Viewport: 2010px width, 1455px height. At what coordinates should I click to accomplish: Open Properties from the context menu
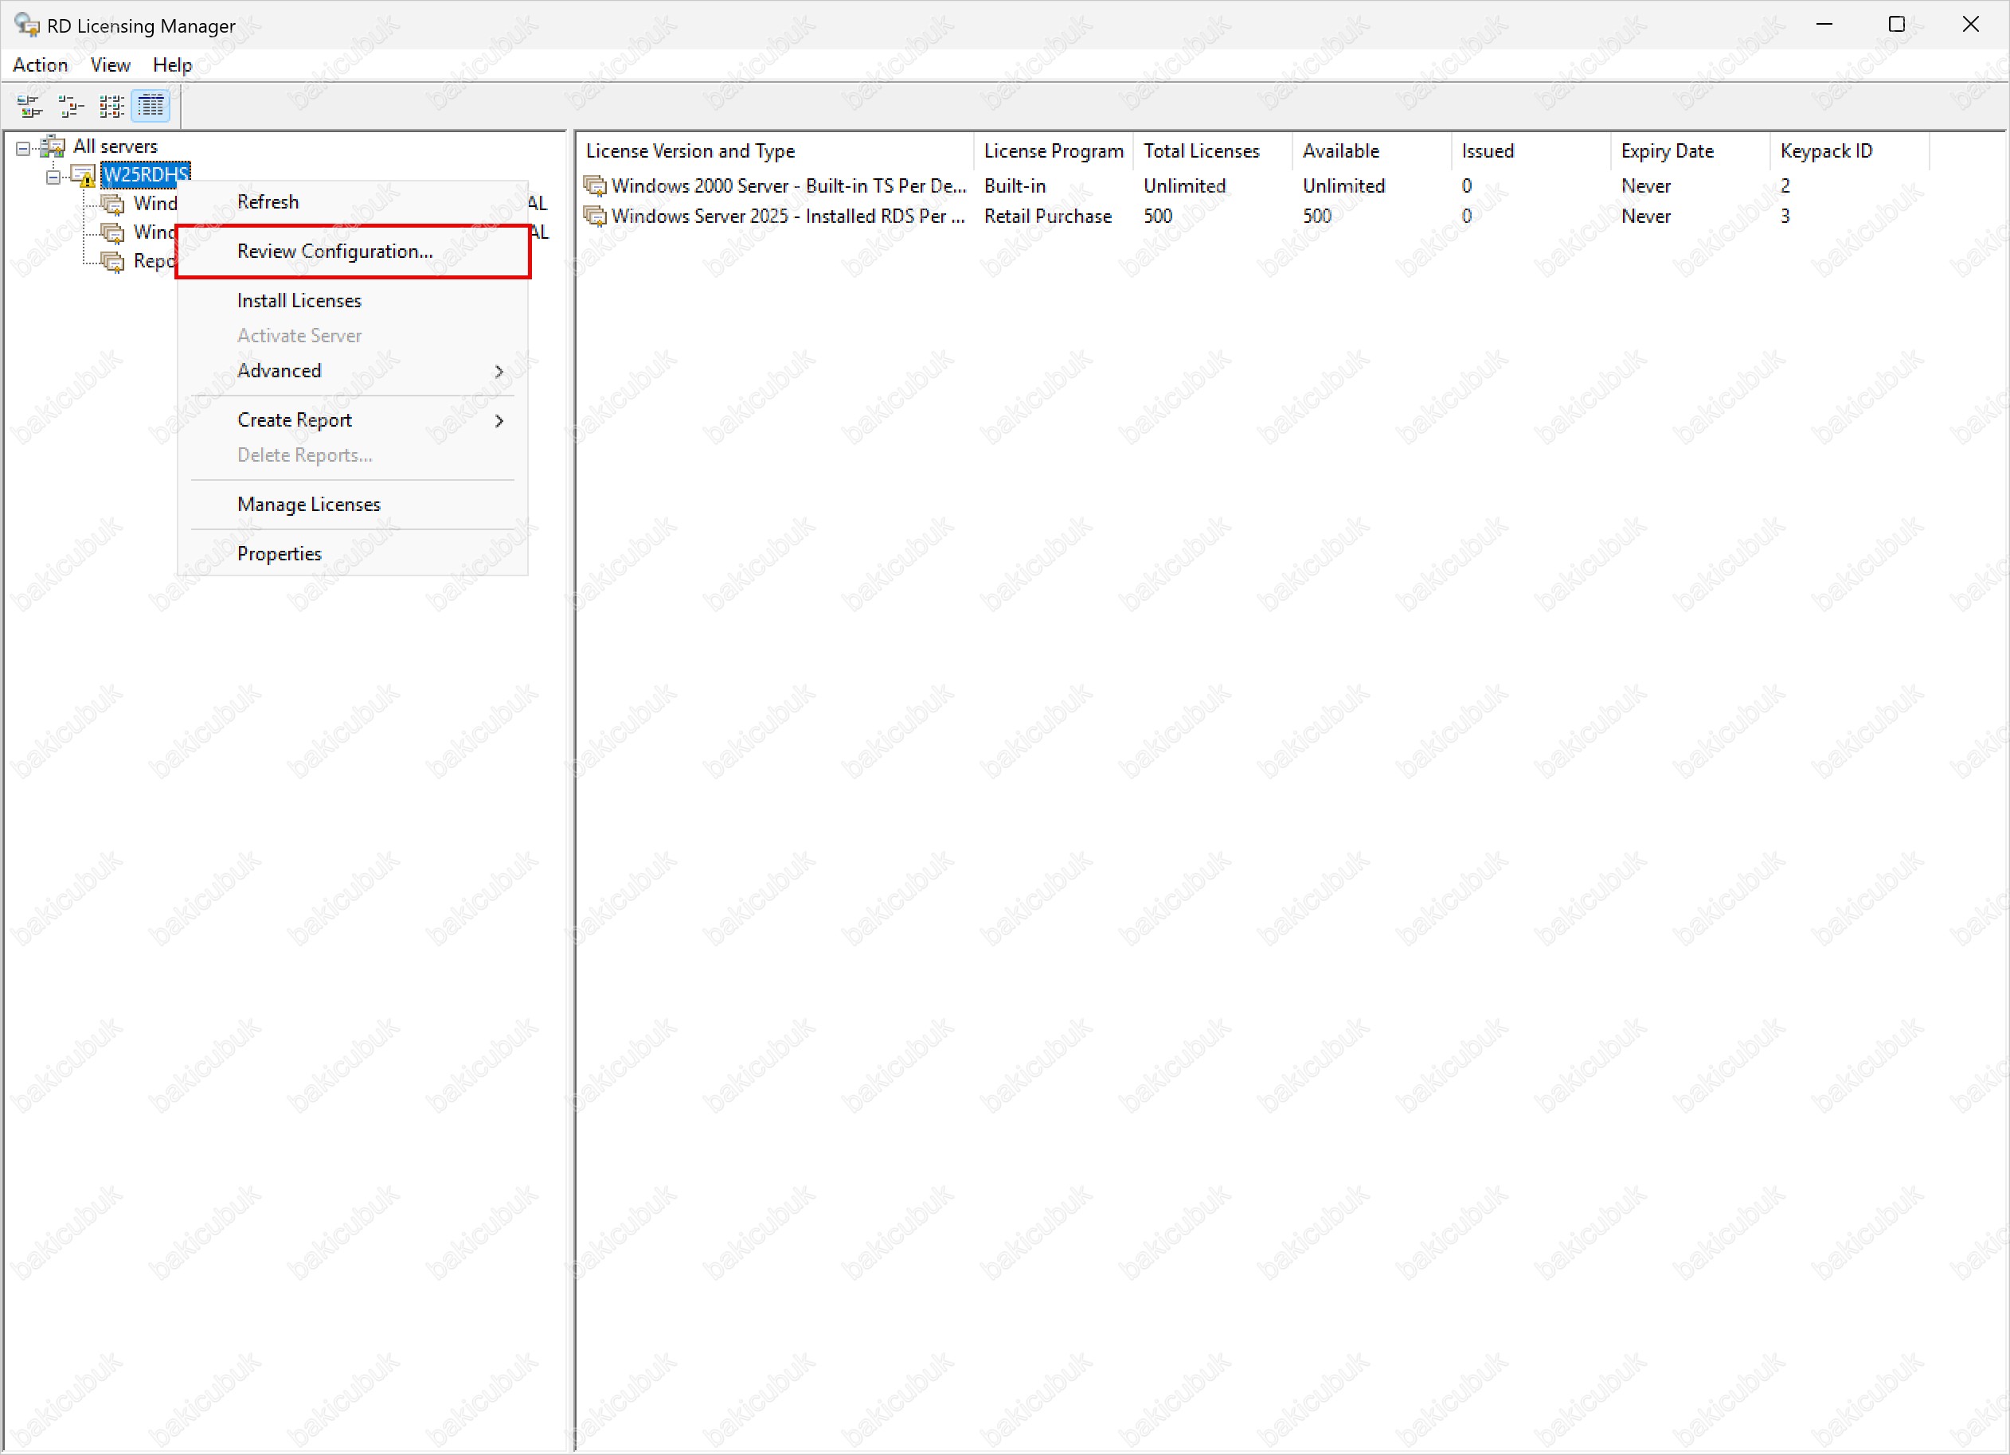tap(280, 554)
